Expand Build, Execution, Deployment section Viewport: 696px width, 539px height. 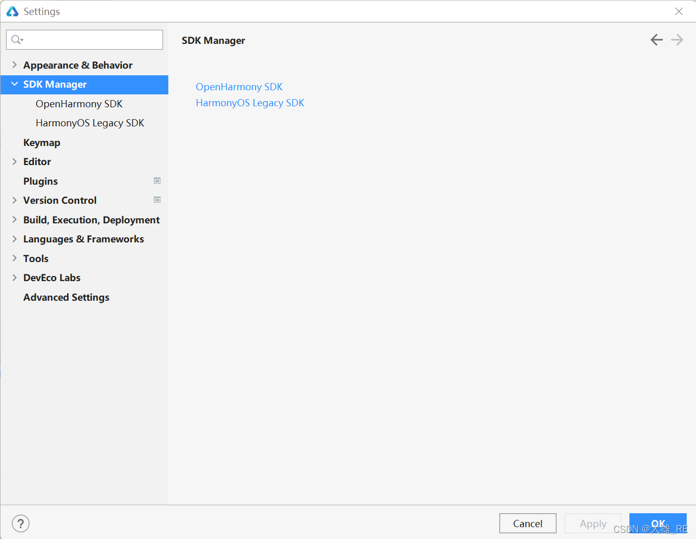(x=14, y=220)
